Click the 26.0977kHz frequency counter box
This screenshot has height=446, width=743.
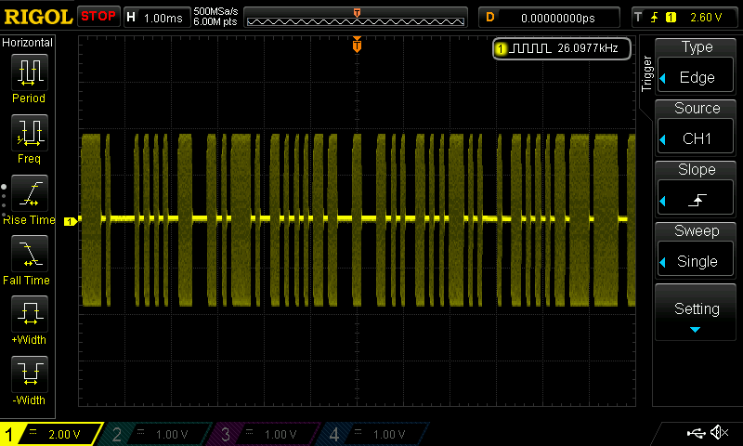(562, 48)
